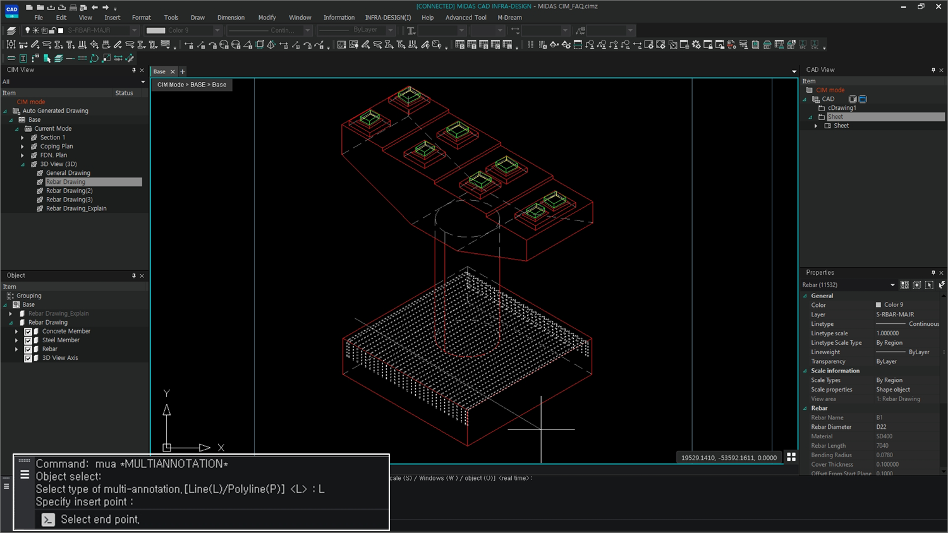Click the layer lock icon near layer dropdown

point(53,30)
